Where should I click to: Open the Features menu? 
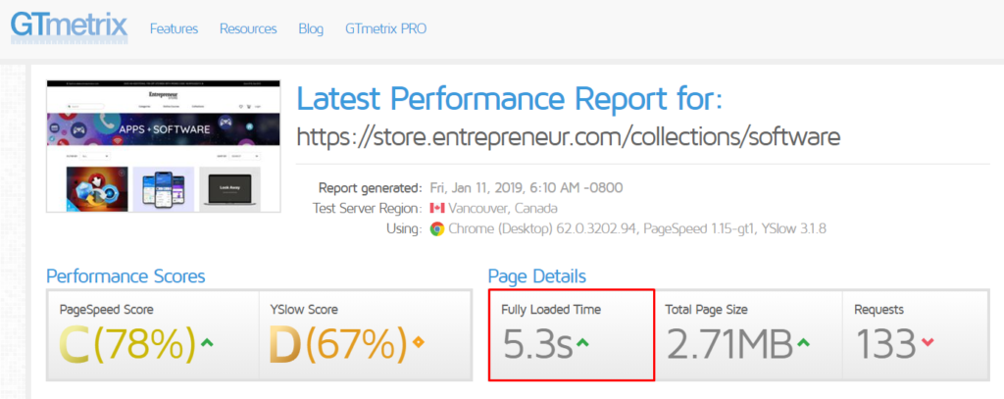(174, 28)
